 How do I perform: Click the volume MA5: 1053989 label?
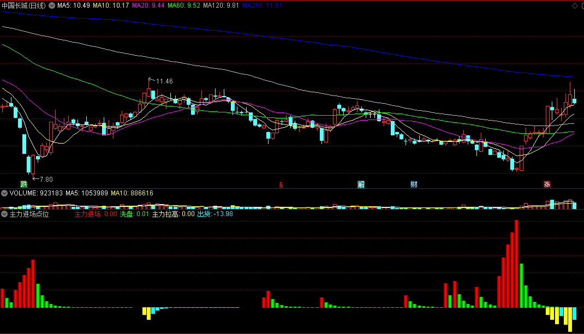pos(87,193)
